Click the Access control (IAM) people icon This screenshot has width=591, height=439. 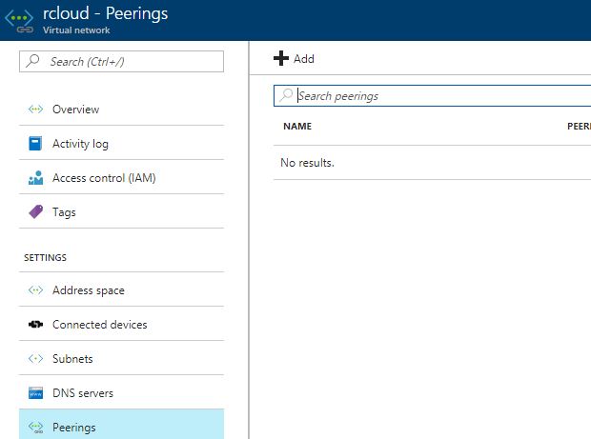point(35,178)
